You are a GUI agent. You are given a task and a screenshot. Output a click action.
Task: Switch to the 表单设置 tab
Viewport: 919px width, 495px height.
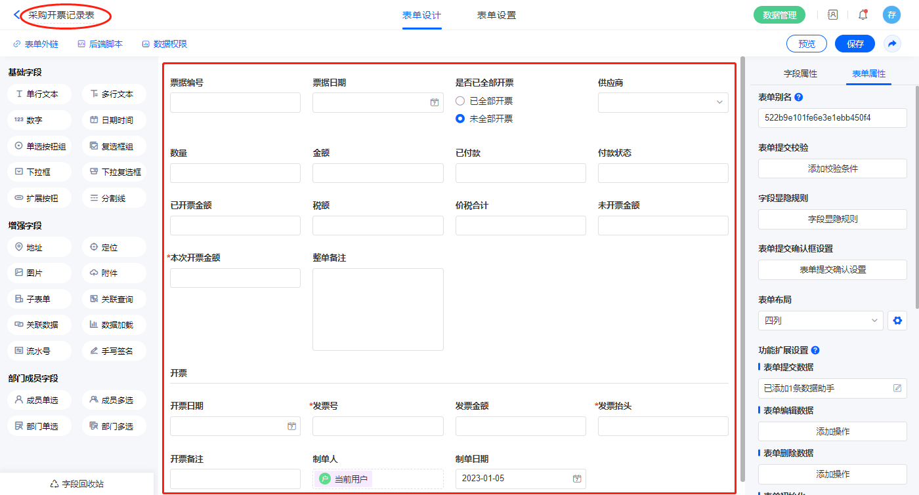496,15
